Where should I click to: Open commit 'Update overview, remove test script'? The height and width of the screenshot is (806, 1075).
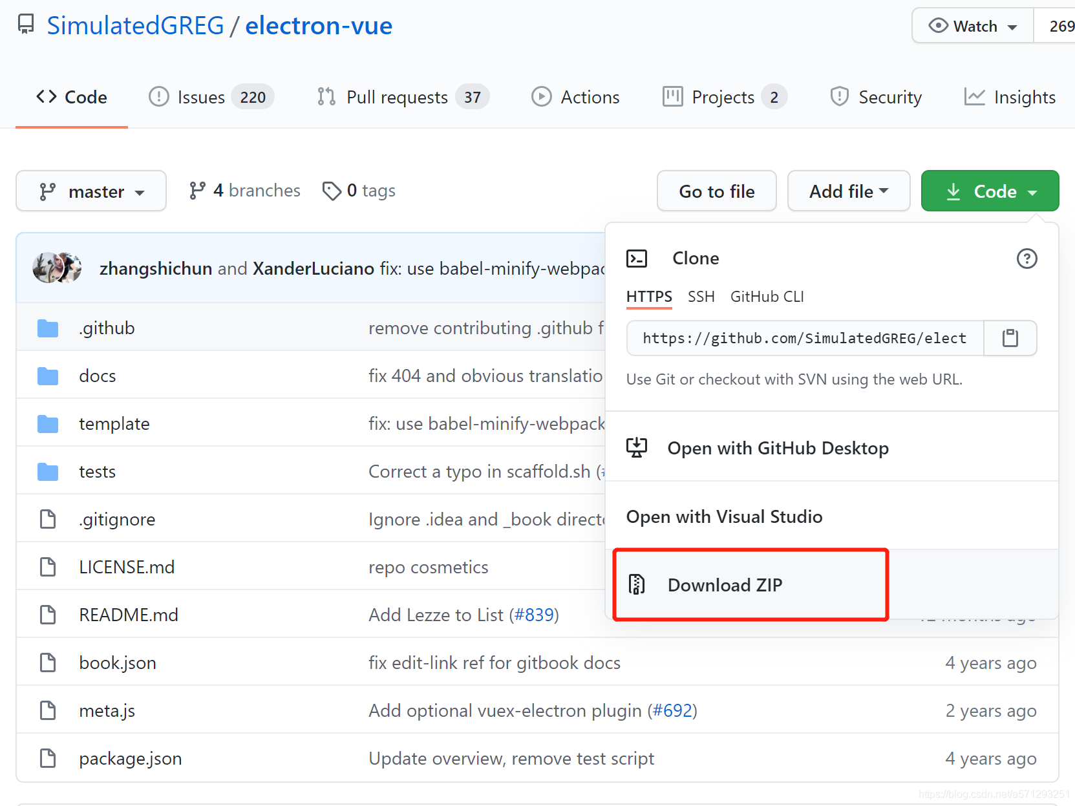(511, 758)
